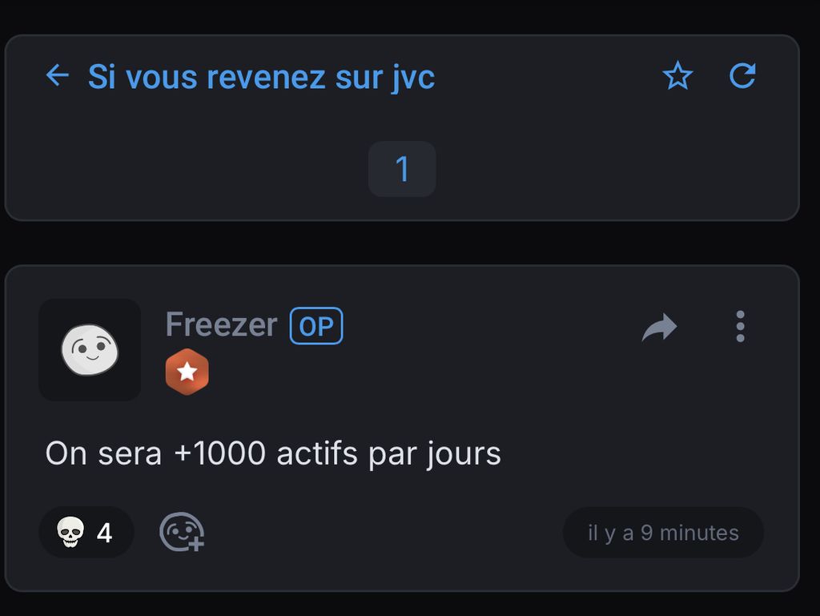The width and height of the screenshot is (820, 616).
Task: Click the word 'jvc' in the title
Action: click(413, 78)
